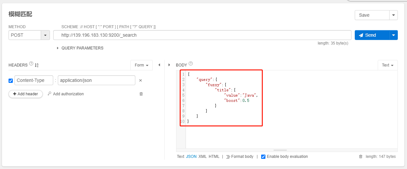Open the headers Form view dropdown
The height and width of the screenshot is (169, 407).
pos(142,65)
